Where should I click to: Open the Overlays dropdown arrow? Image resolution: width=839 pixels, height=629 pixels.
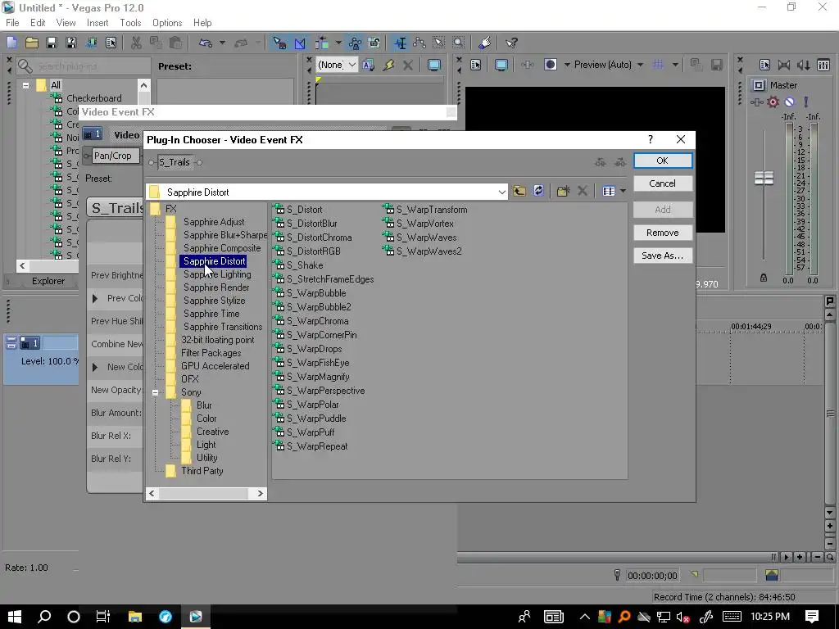point(675,65)
